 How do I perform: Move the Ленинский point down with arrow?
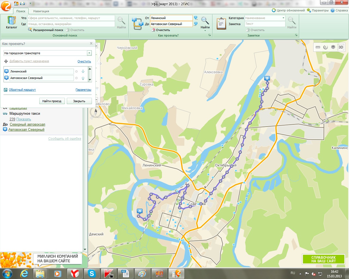(83, 71)
